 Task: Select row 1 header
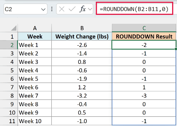coord(9,36)
